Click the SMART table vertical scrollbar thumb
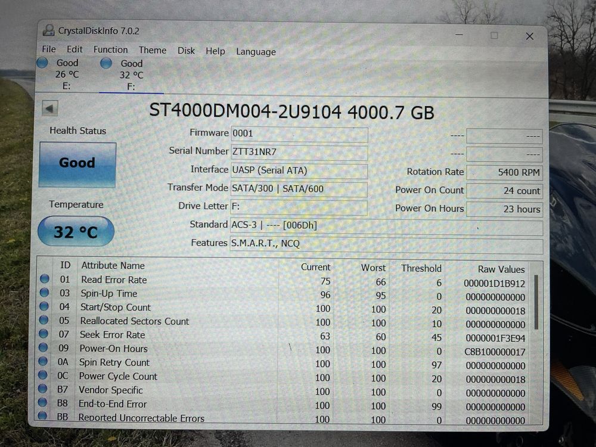Viewport: 596px width, 447px height. click(536, 302)
